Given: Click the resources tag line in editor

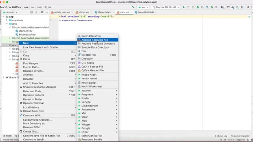Looking at the screenshot, I should coord(76,20).
